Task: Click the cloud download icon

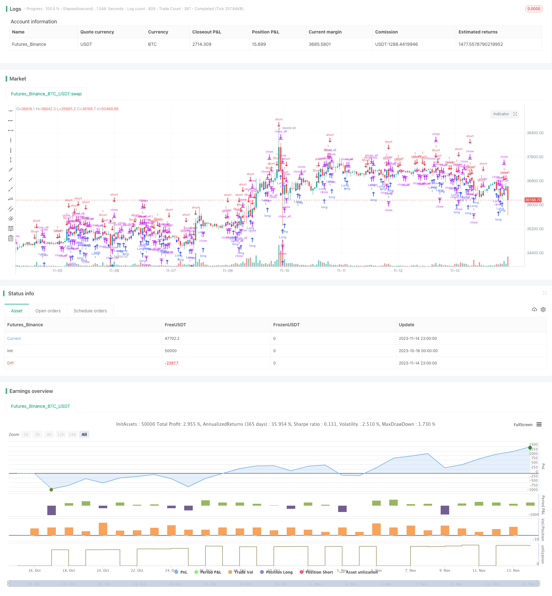Action: [534, 310]
